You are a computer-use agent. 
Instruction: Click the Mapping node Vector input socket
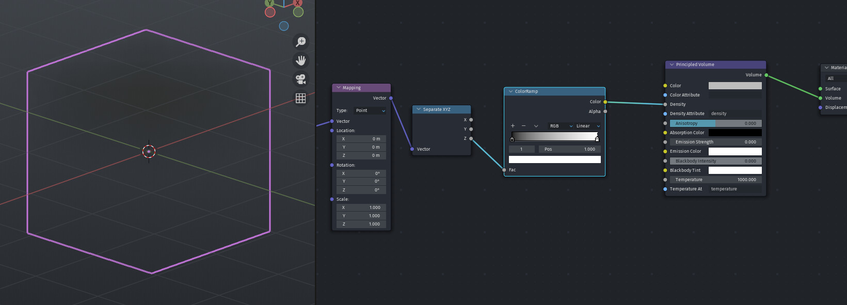(332, 121)
